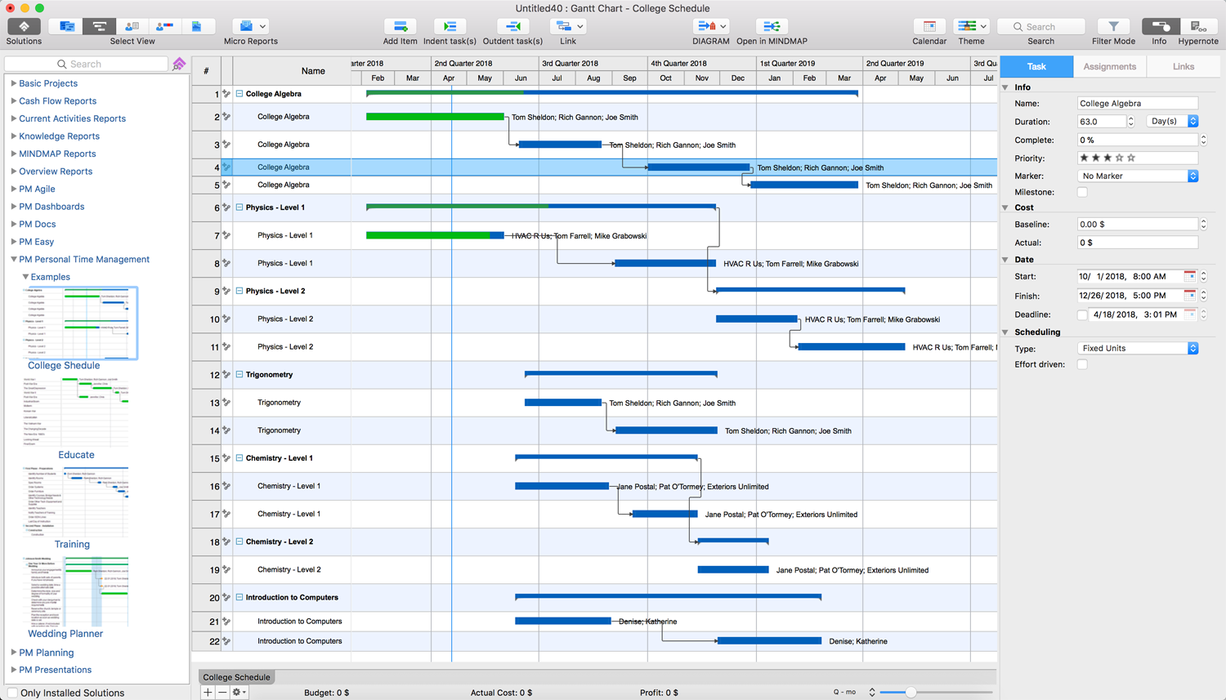1226x700 pixels.
Task: Enable the Effort driven checkbox
Action: 1082,365
